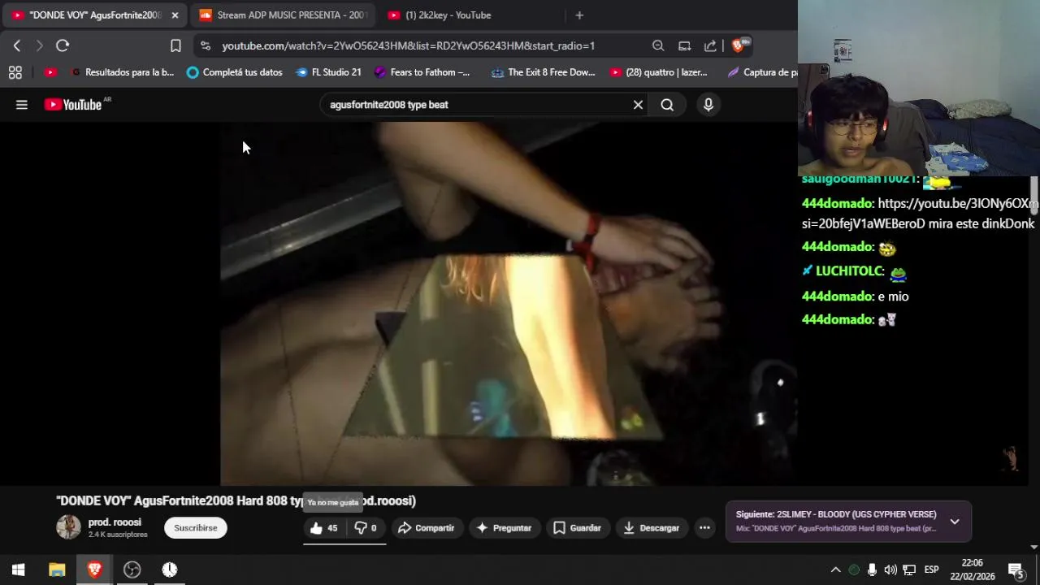Open site information icon left of the URL

click(x=205, y=45)
